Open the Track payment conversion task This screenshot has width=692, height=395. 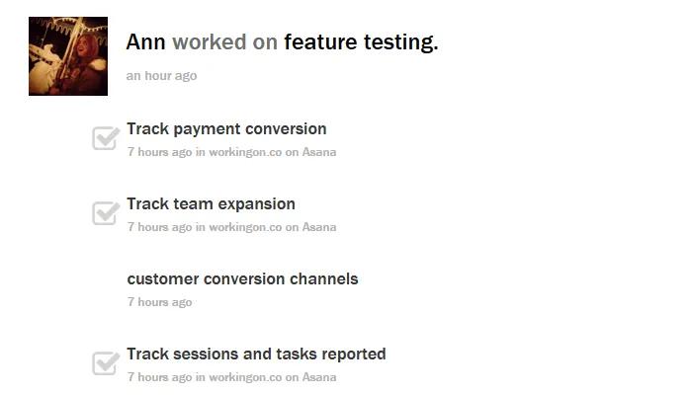(226, 129)
